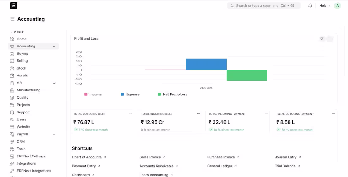Viewport: 348px width, 177px height.
Task: Click the Support headset icon
Action: [x=12, y=112]
